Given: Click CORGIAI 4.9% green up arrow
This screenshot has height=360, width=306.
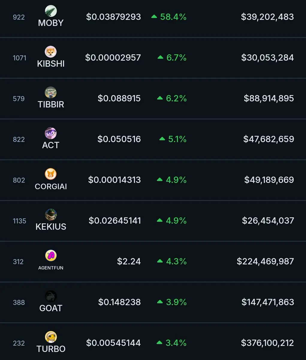Looking at the screenshot, I should coord(160,180).
